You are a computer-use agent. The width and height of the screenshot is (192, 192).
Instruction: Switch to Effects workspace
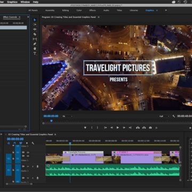[92, 11]
